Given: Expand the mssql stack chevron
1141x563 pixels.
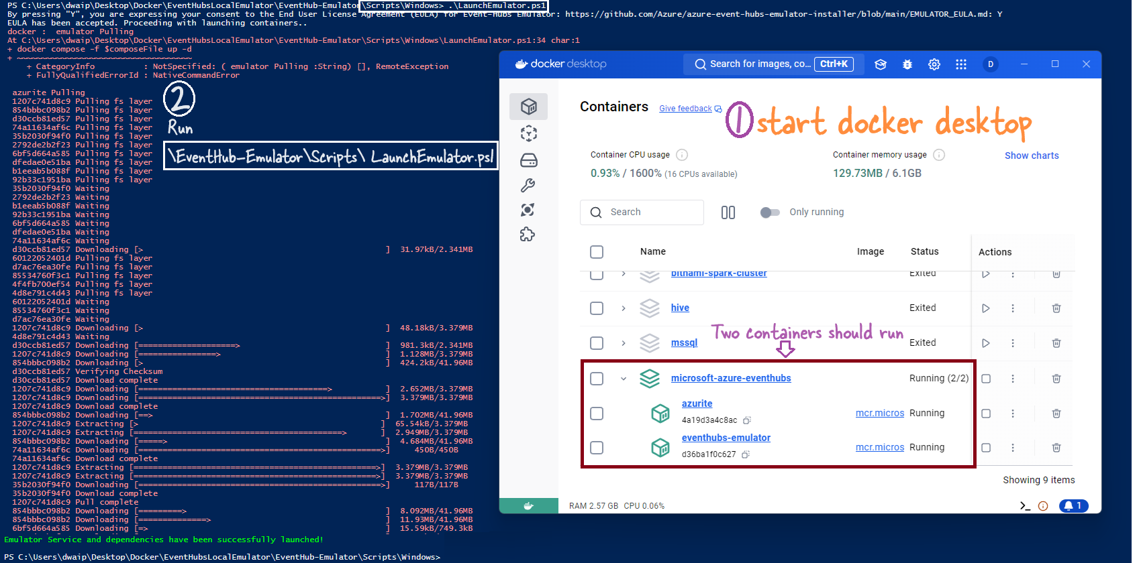Looking at the screenshot, I should coord(624,343).
